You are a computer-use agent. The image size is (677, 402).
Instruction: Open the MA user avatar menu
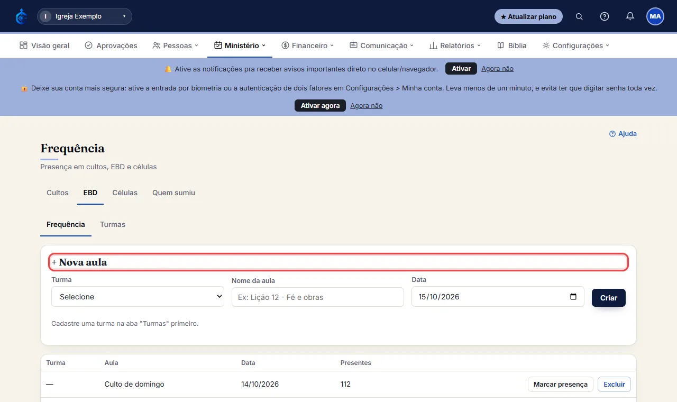[x=655, y=16]
